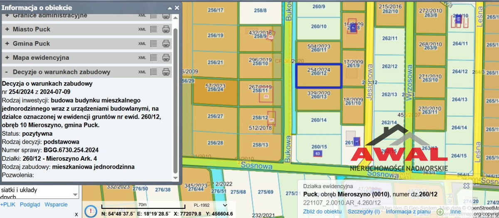Select highlighted parcel 260/12 on the map
This screenshot has width=499, height=218.
[x=319, y=76]
